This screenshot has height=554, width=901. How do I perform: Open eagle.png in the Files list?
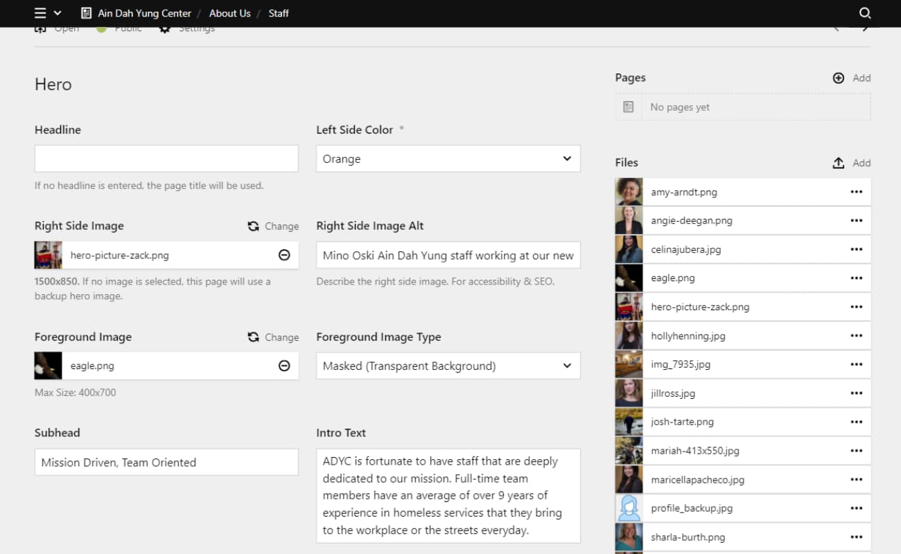[x=673, y=278]
